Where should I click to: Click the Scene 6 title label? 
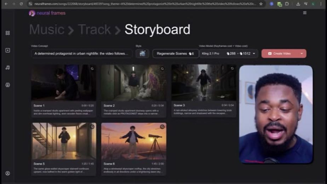[109, 164]
